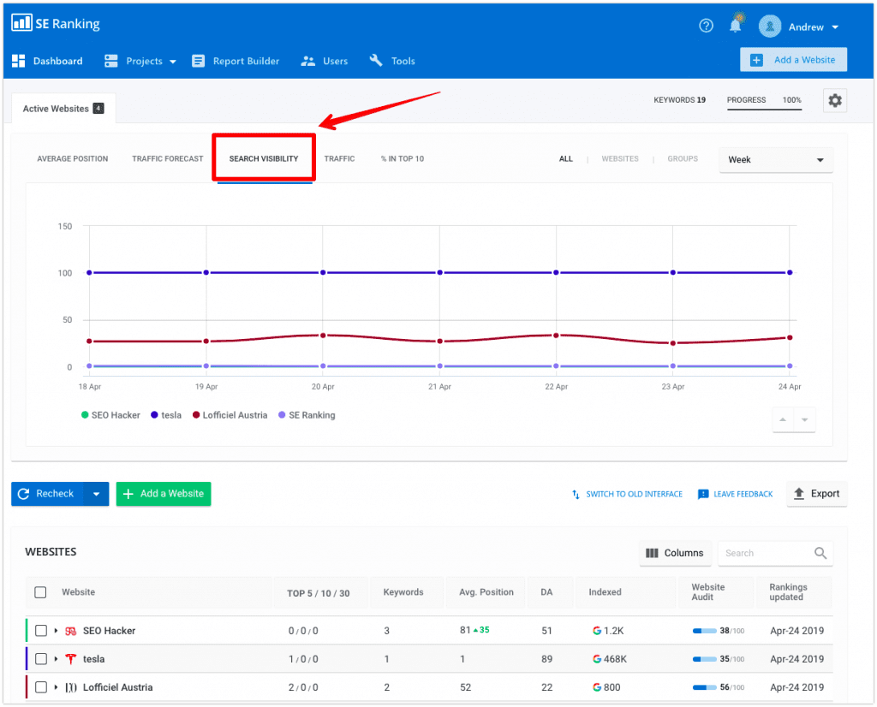Check the tesla row checkbox

41,659
